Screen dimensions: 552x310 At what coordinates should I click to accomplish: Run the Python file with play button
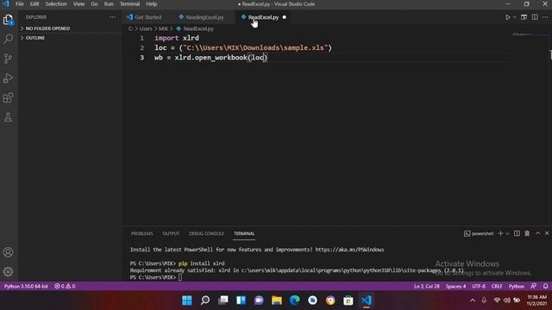tap(508, 17)
